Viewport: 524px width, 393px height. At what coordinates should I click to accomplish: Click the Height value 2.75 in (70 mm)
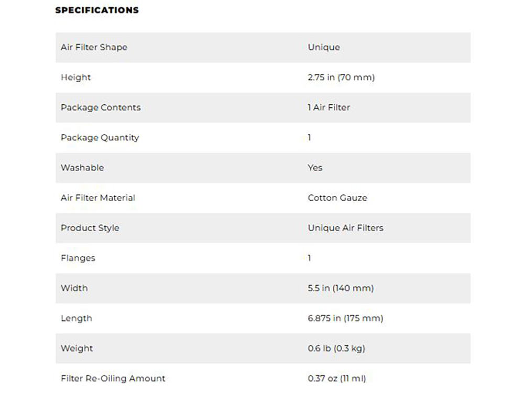(x=341, y=78)
